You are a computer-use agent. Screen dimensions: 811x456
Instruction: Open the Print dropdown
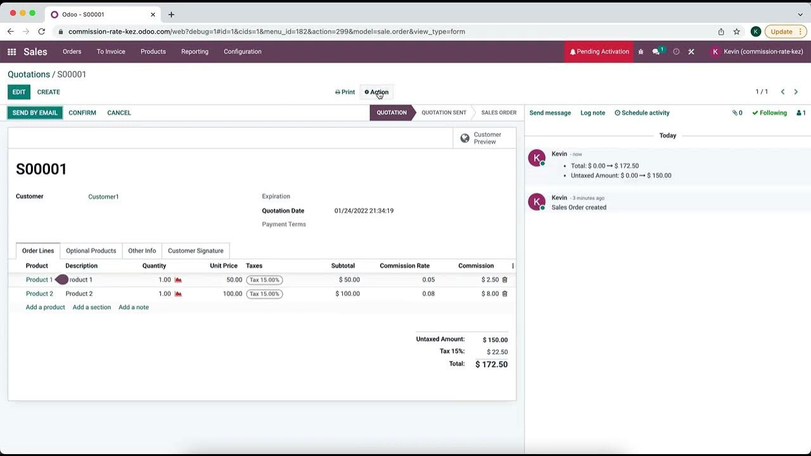pos(345,92)
